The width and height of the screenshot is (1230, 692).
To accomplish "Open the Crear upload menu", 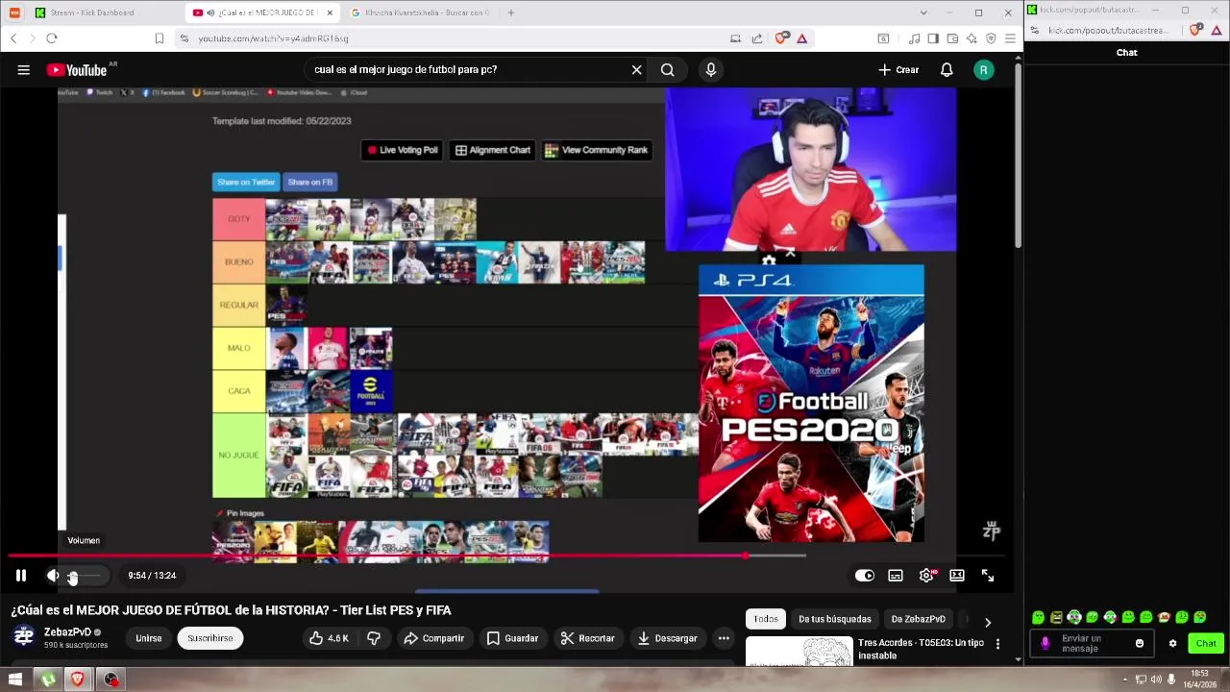I will point(898,70).
